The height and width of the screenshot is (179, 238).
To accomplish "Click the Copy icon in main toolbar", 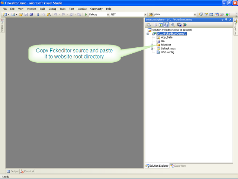I will point(44,15).
